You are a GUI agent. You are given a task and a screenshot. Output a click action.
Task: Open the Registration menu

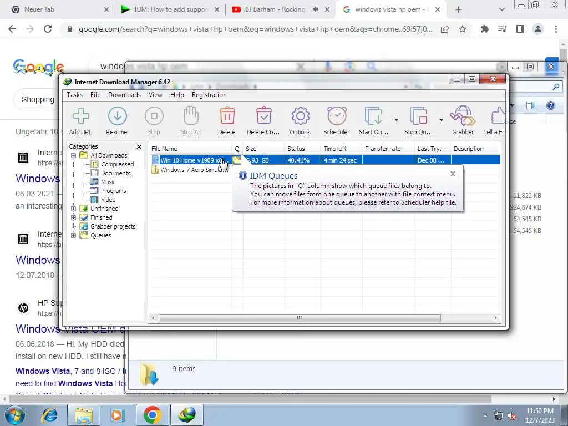(209, 95)
